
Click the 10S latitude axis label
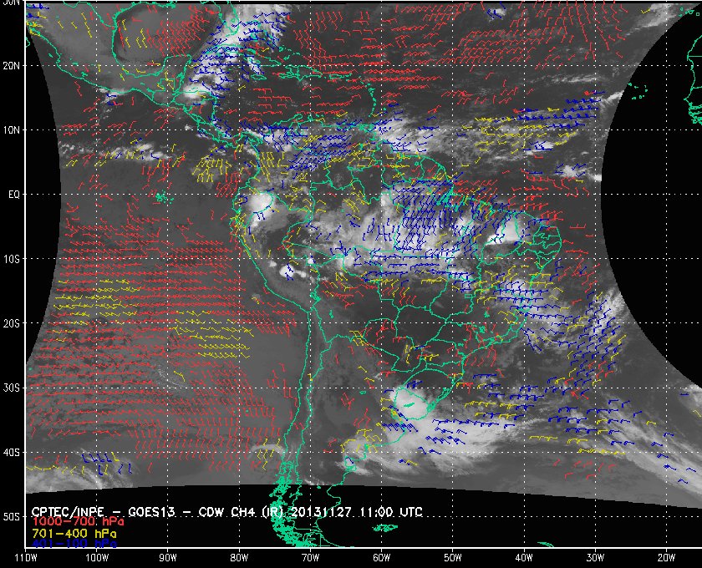(x=12, y=259)
